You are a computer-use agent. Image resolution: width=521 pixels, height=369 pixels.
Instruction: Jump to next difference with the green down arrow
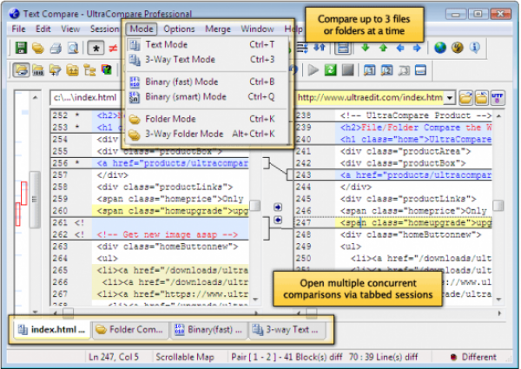pyautogui.click(x=366, y=49)
